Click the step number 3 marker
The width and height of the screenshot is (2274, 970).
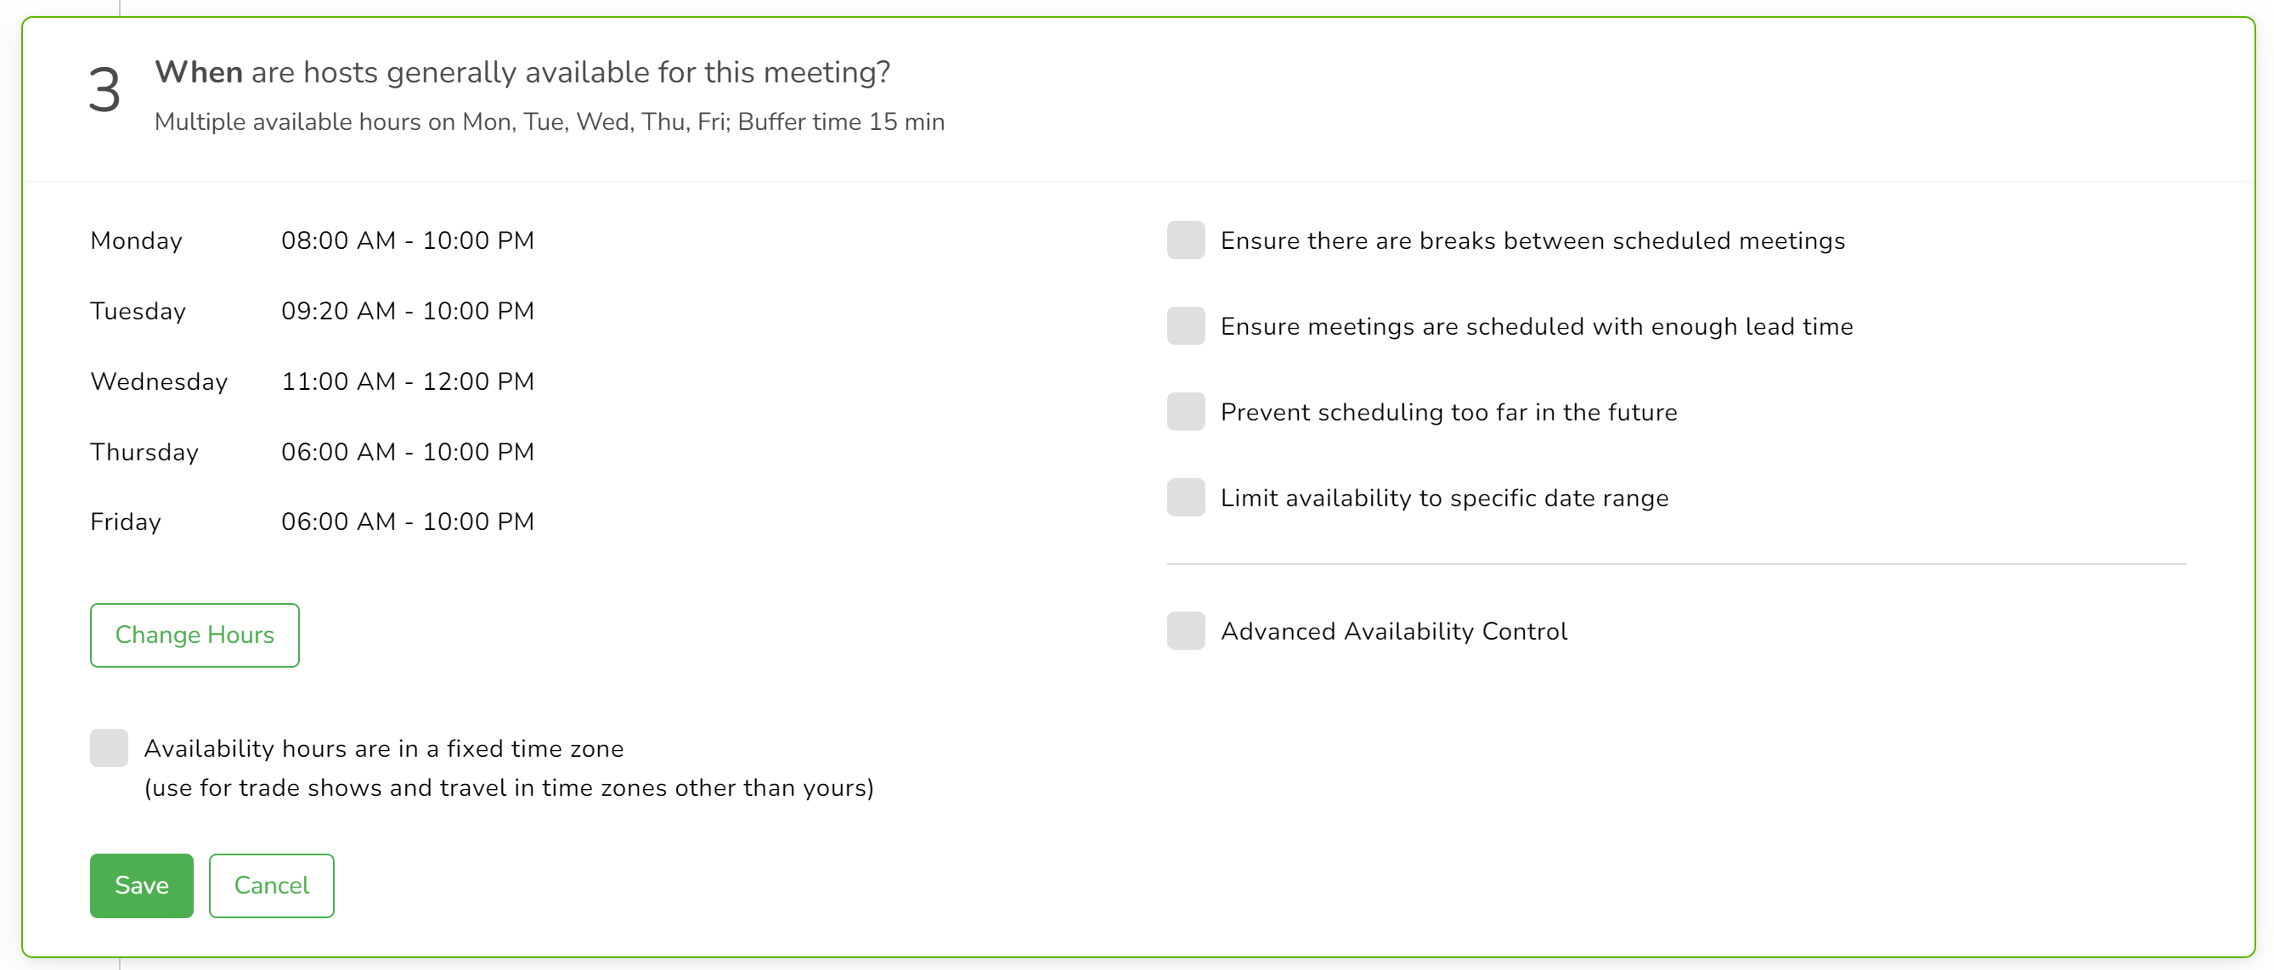point(104,90)
